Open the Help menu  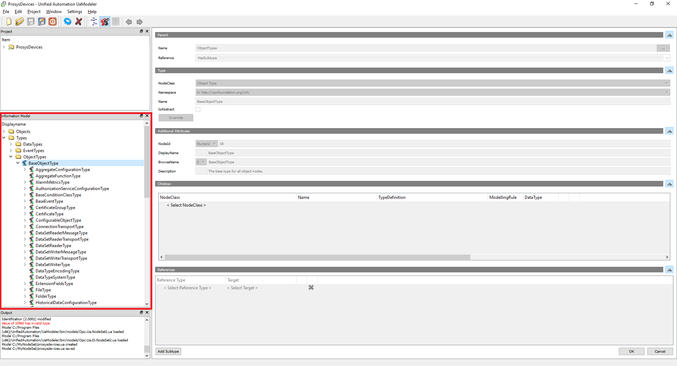click(x=92, y=12)
